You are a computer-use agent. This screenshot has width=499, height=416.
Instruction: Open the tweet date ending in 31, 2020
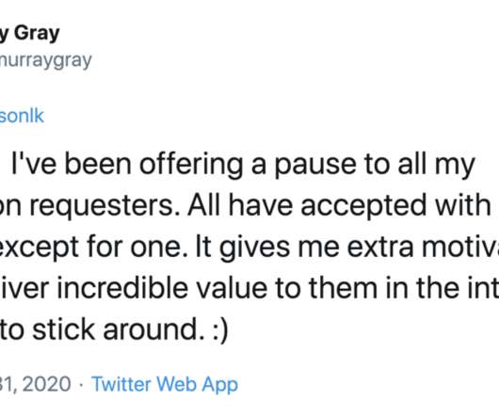pyautogui.click(x=35, y=384)
